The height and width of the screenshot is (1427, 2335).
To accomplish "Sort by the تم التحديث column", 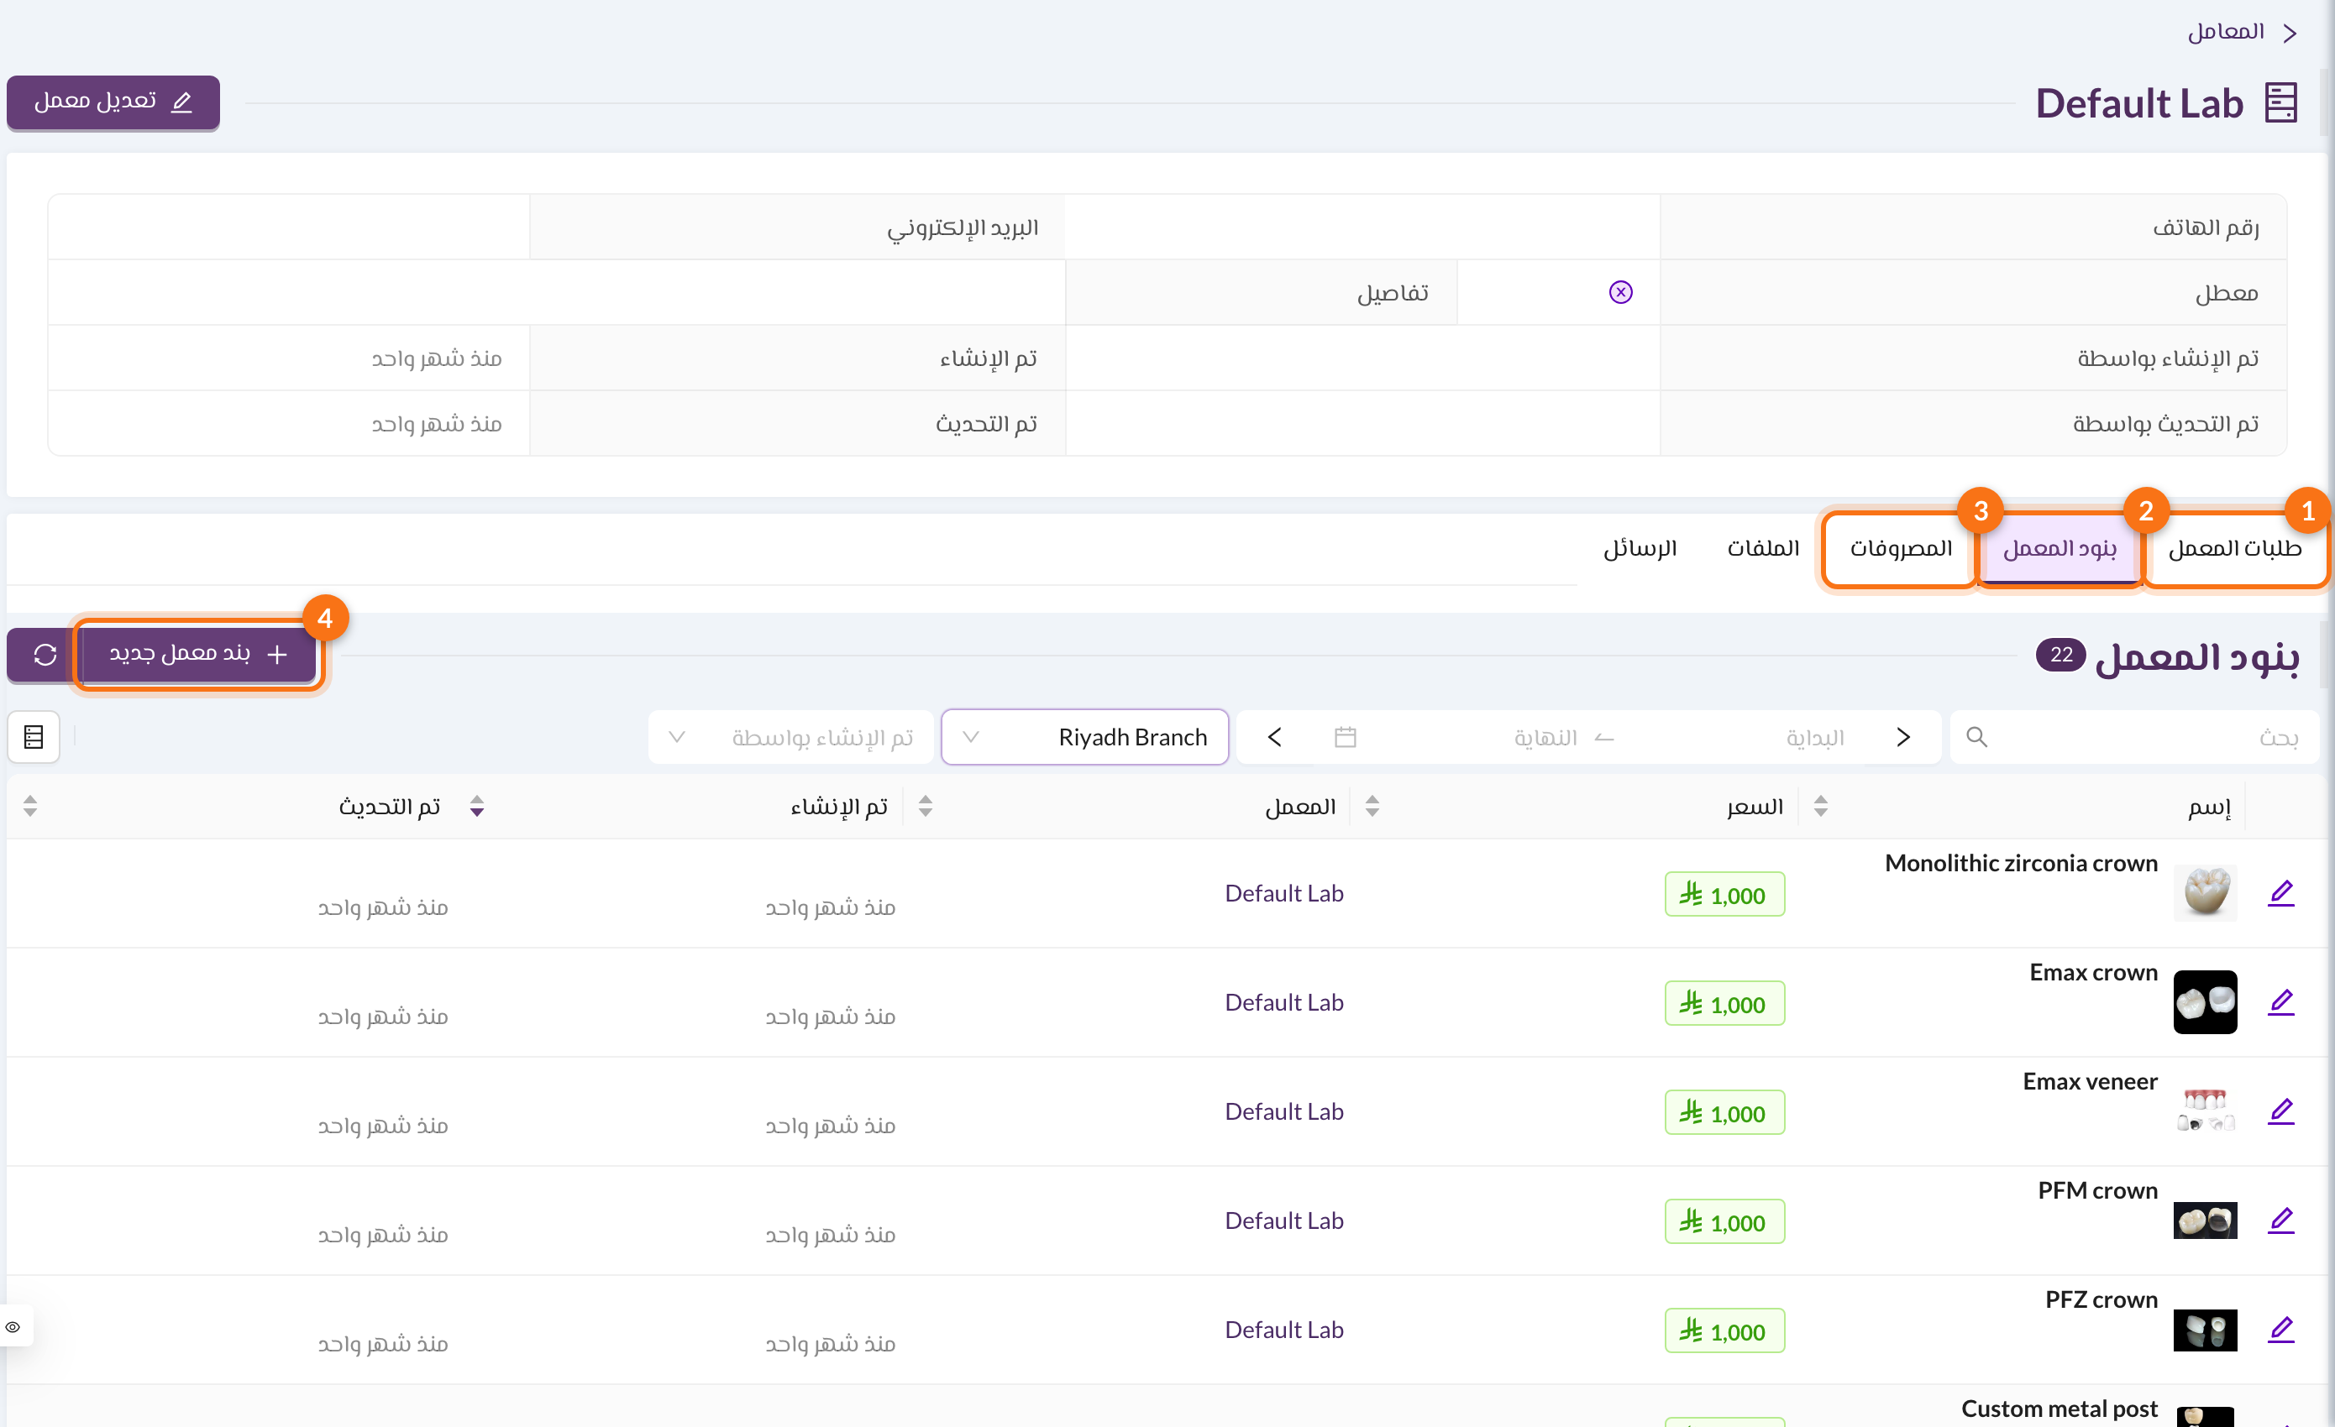I will [477, 806].
